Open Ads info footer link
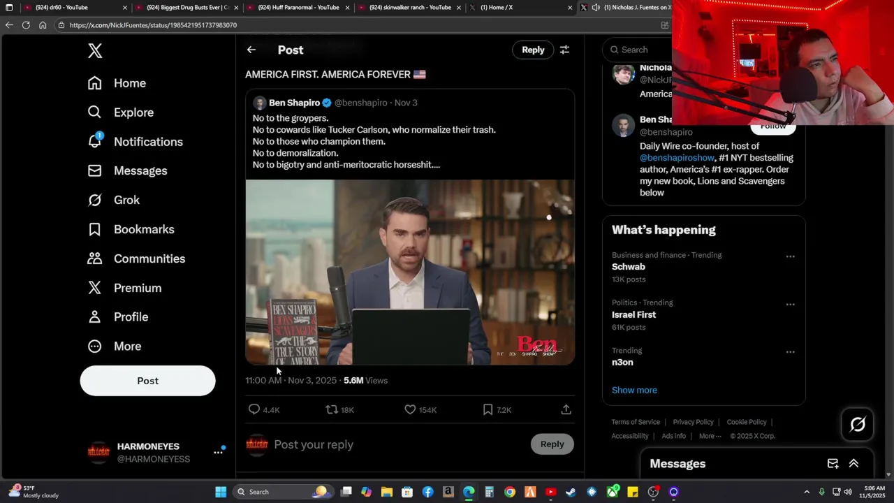The height and width of the screenshot is (503, 894). point(673,436)
